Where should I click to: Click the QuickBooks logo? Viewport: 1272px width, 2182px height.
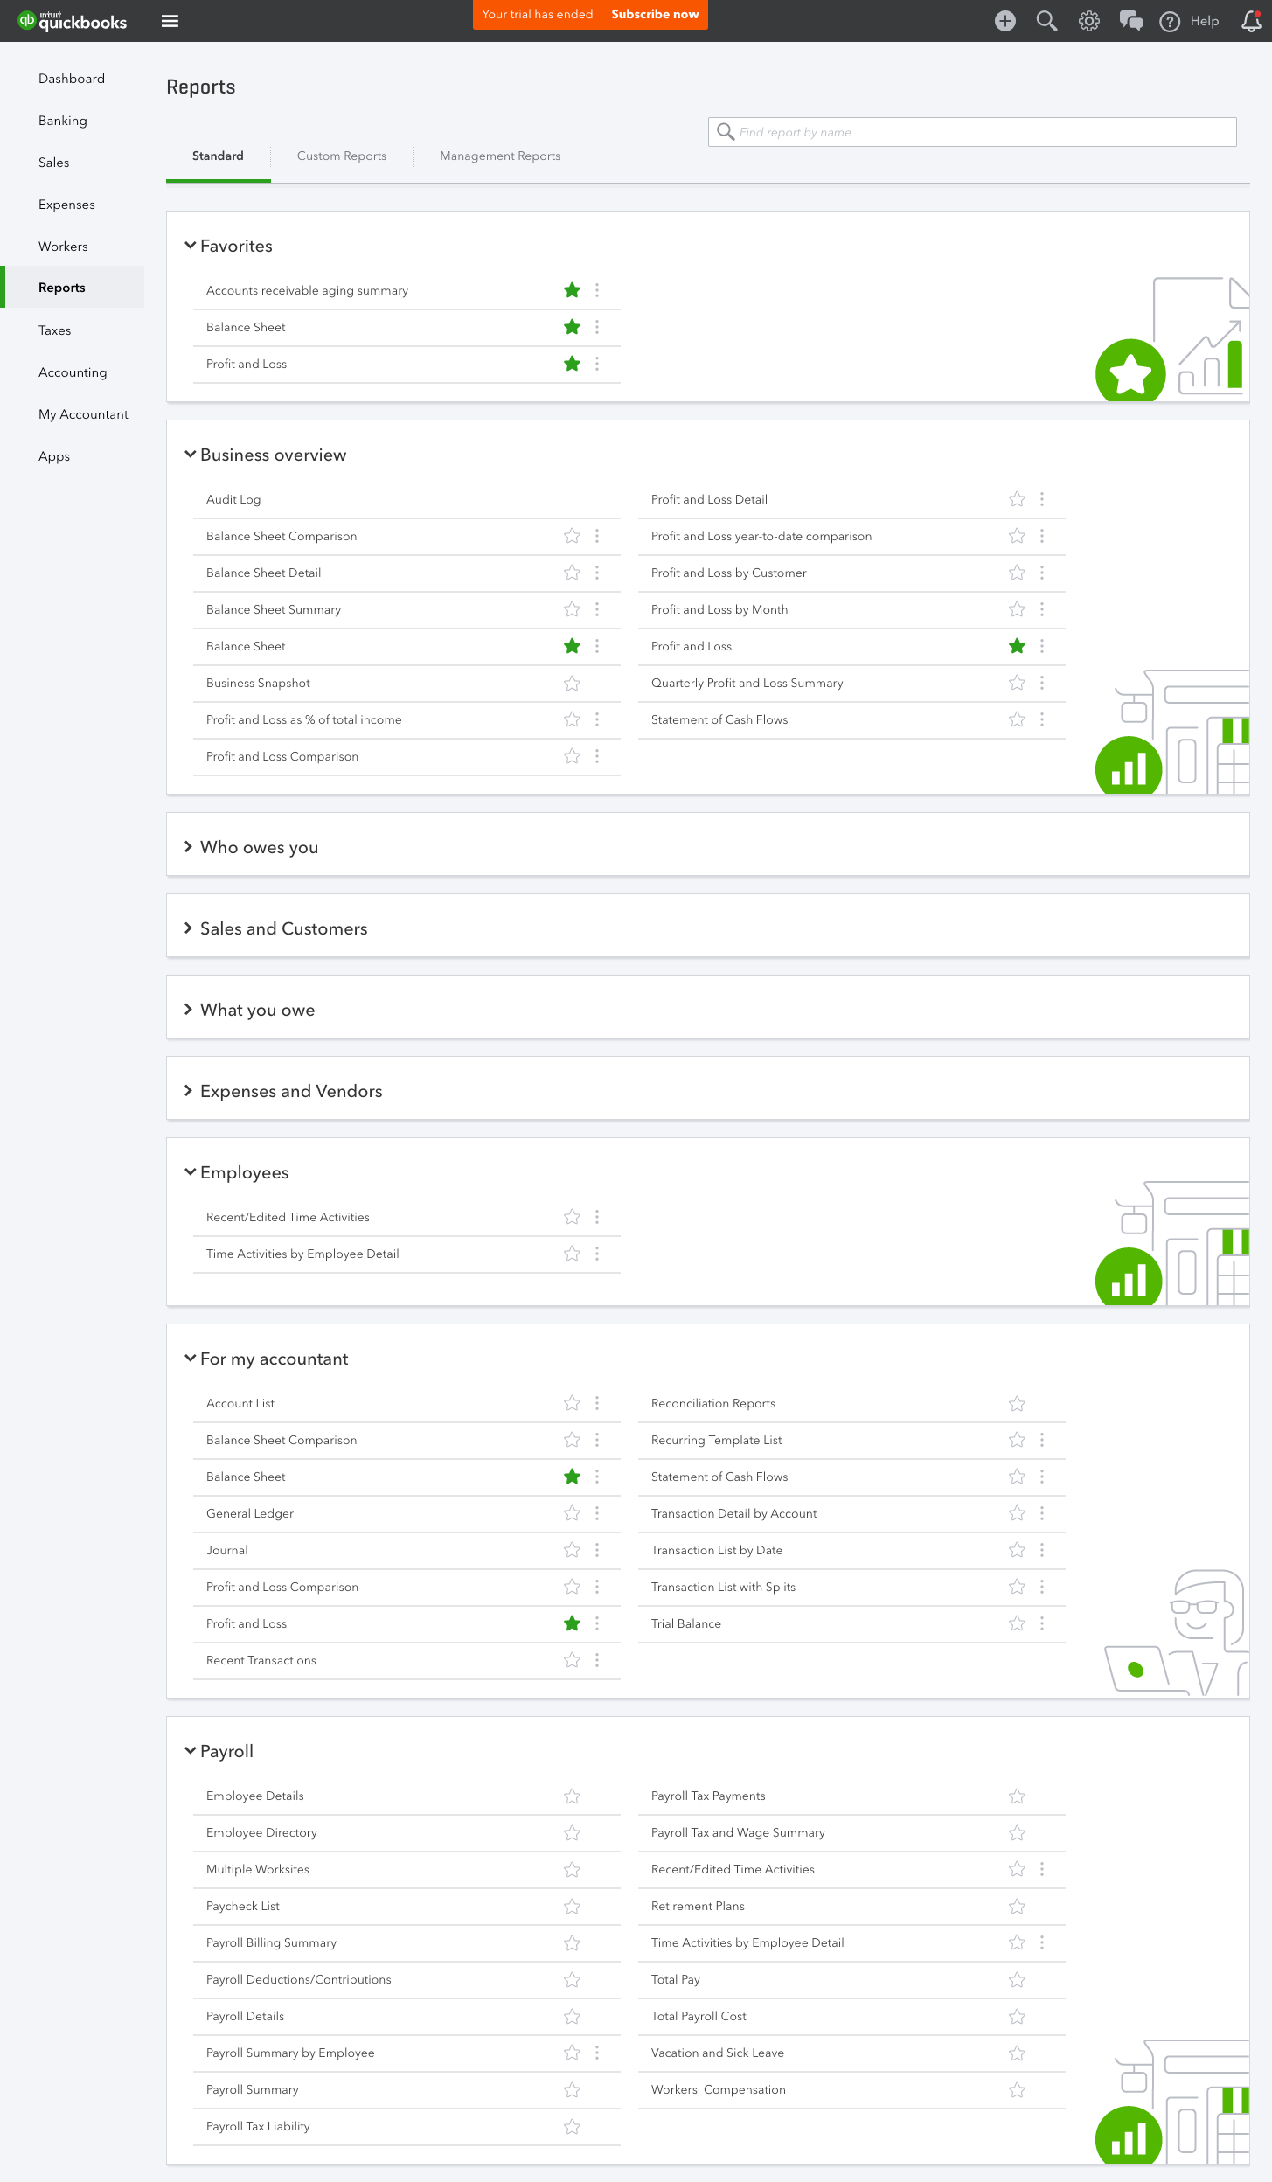73,21
